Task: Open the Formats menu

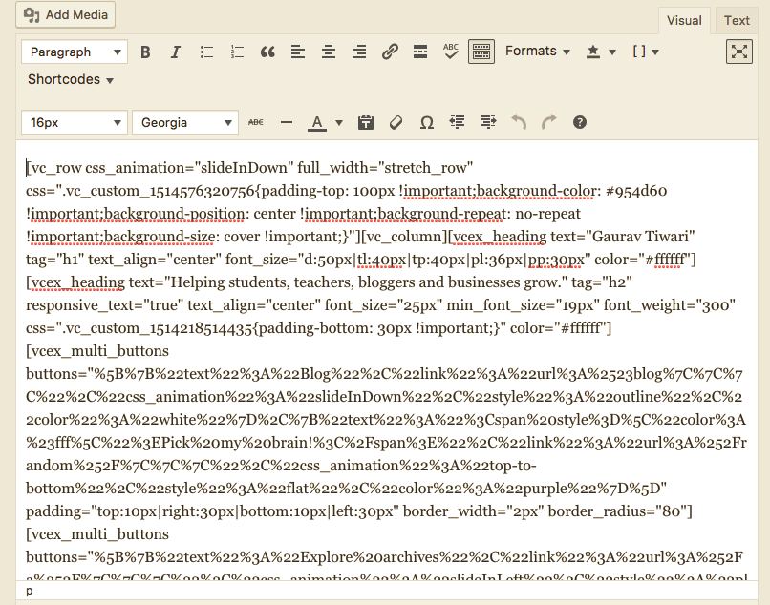Action: click(x=537, y=52)
